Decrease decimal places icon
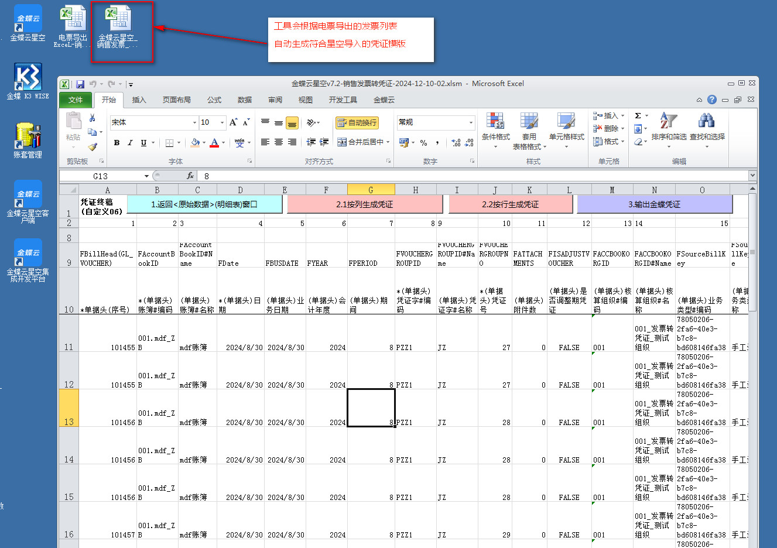This screenshot has height=548, width=777. (469, 142)
